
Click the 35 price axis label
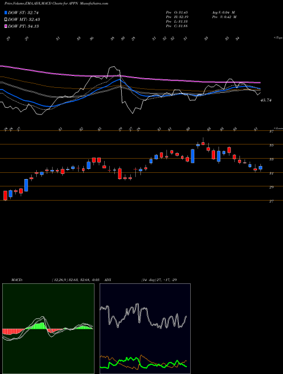click(271, 145)
